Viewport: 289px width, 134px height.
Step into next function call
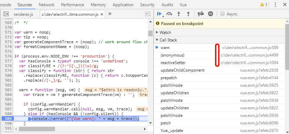[179, 14]
